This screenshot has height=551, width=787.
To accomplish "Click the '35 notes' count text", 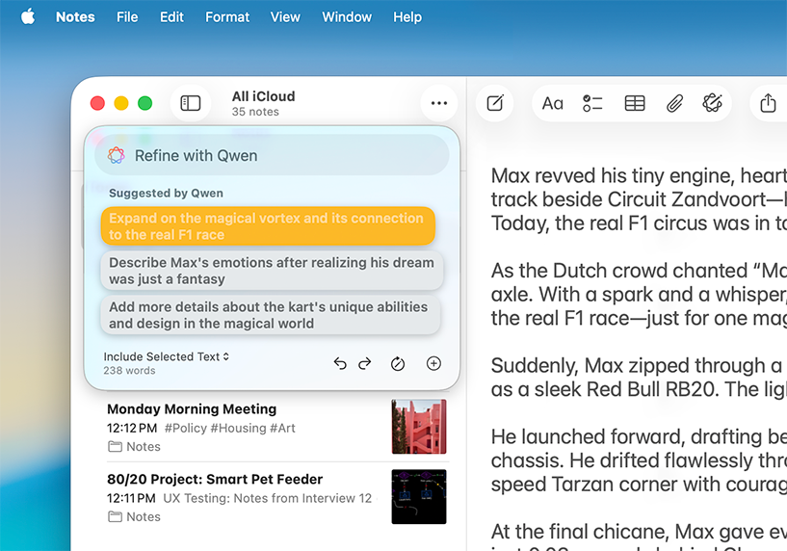I will click(255, 112).
